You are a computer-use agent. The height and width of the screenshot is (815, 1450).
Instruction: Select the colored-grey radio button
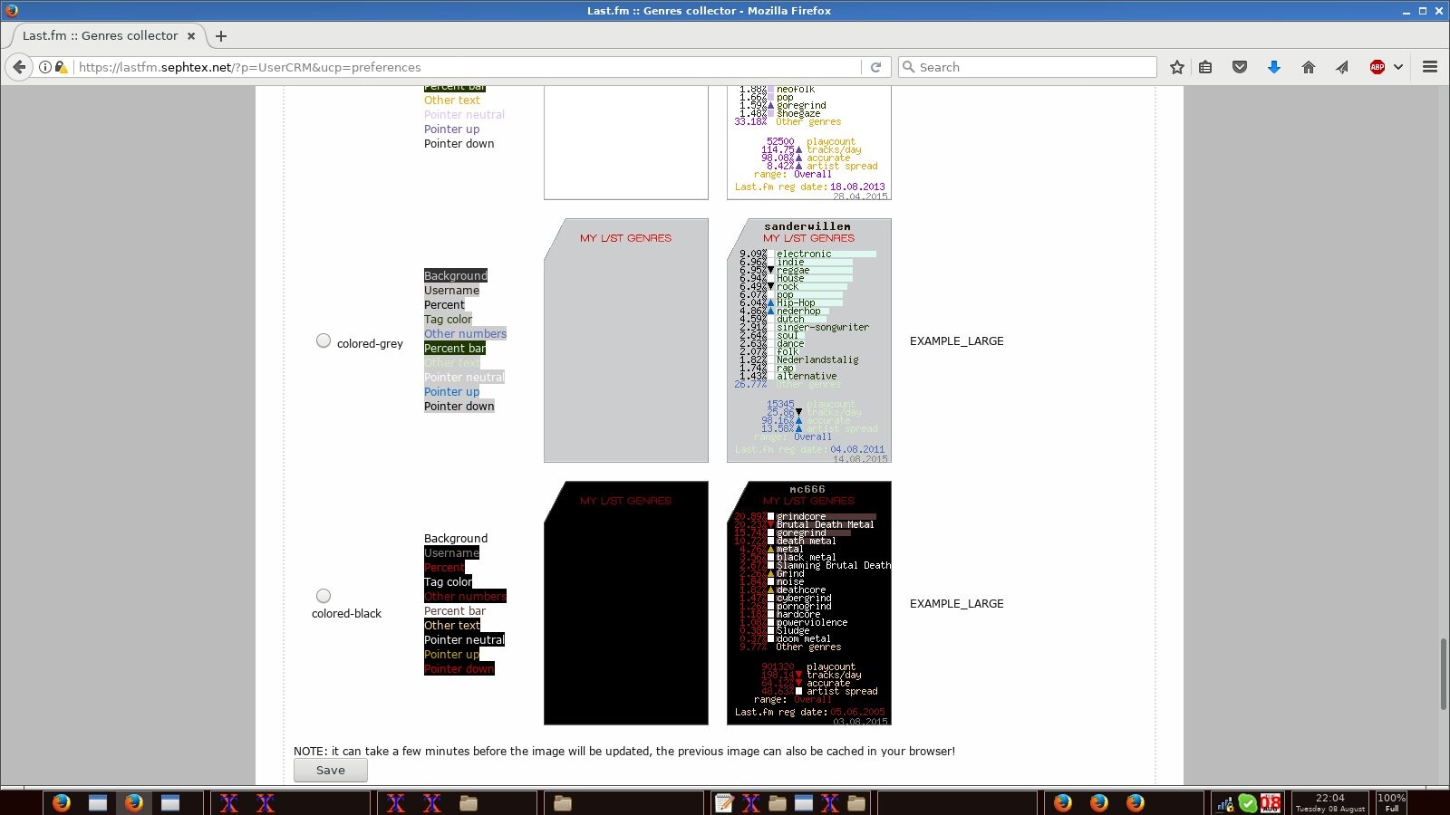click(324, 340)
